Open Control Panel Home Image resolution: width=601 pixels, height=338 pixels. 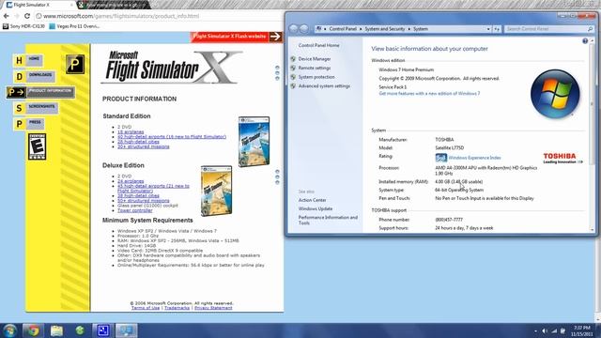(x=319, y=45)
